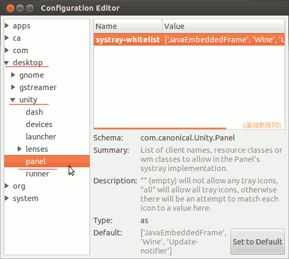Viewport: 289px width, 259px height.
Task: Select the panel item in tree
Action: pyautogui.click(x=47, y=161)
